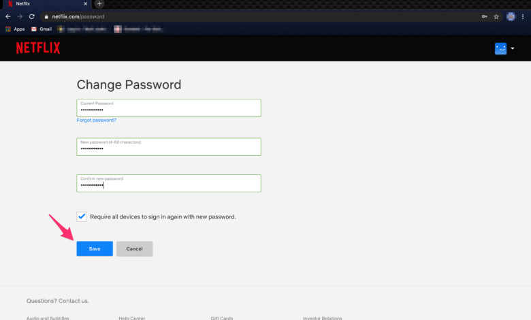531x320 pixels.
Task: Open the Investor Relations footer link
Action: [x=323, y=318]
